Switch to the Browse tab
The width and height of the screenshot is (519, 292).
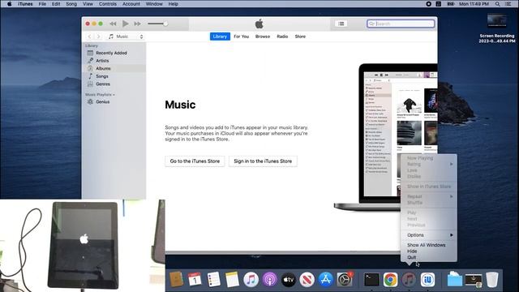pyautogui.click(x=263, y=36)
